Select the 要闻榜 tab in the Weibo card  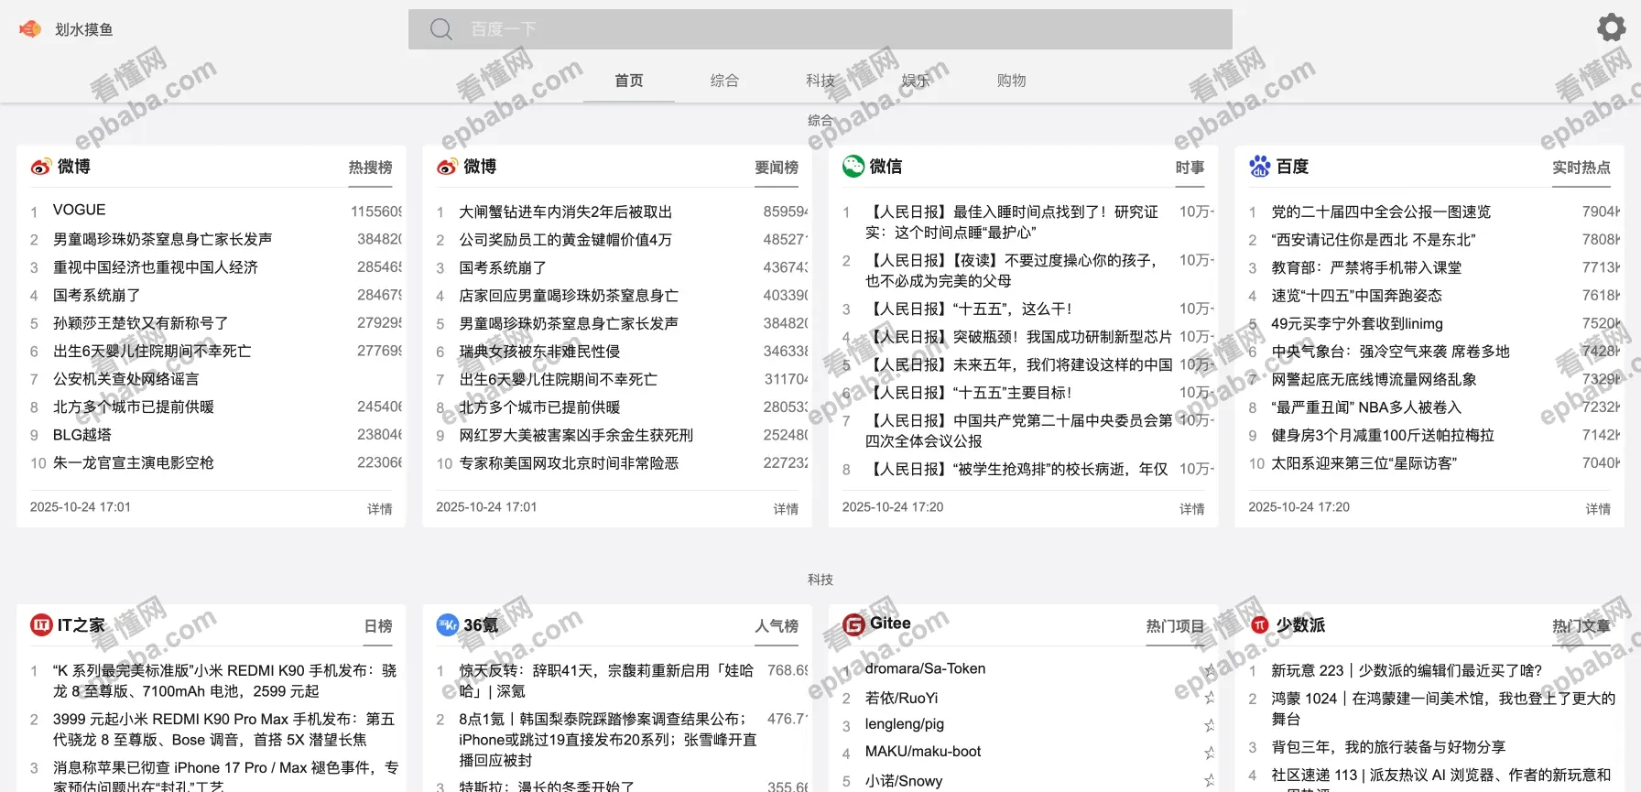tap(777, 168)
